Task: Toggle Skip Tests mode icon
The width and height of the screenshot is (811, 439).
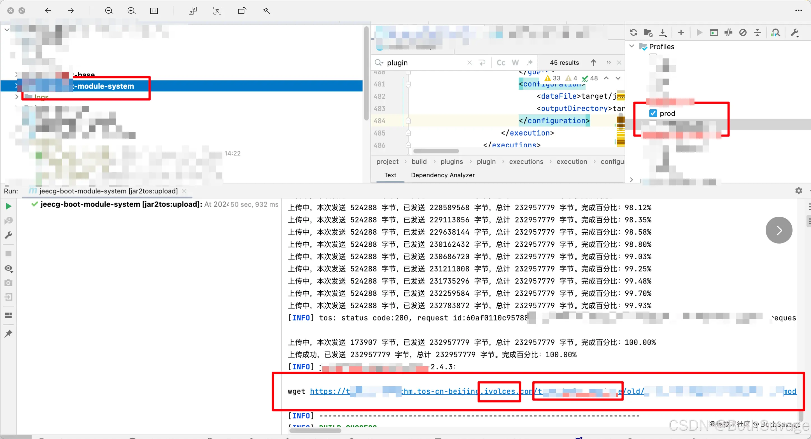Action: (x=743, y=33)
